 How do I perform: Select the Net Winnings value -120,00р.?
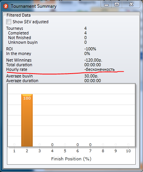tap(93, 60)
